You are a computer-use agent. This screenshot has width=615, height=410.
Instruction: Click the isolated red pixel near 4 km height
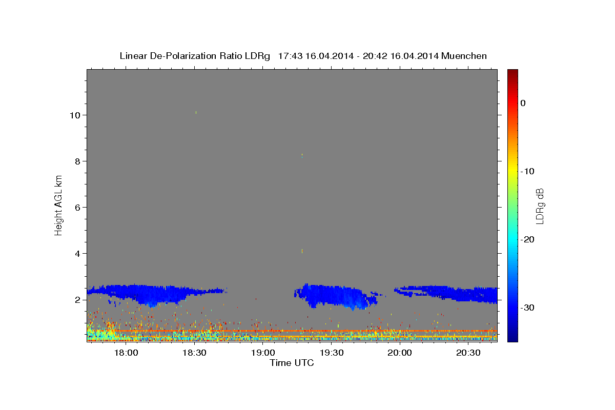(x=302, y=251)
